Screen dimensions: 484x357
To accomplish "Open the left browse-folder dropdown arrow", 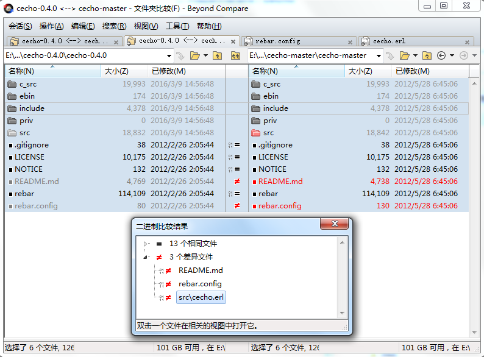I will [205, 56].
